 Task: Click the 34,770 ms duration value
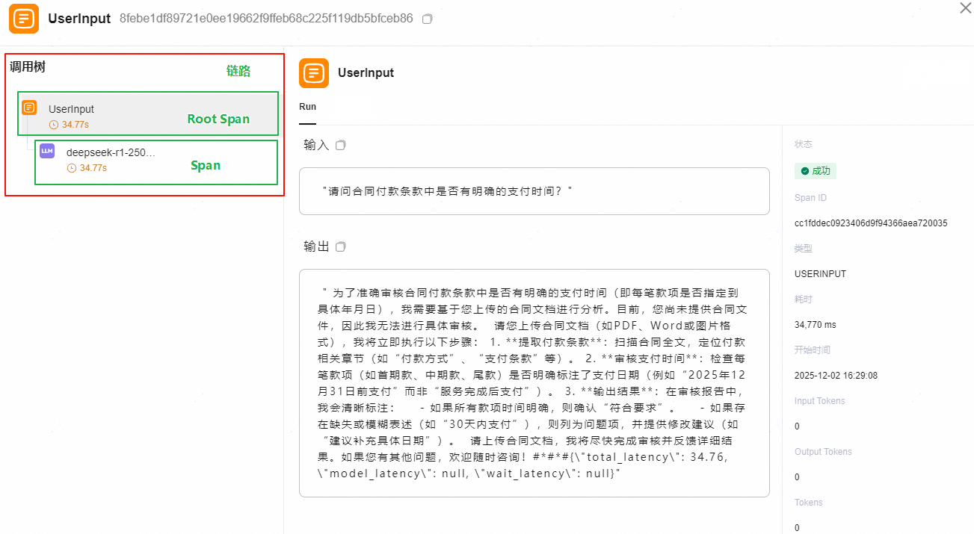816,325
